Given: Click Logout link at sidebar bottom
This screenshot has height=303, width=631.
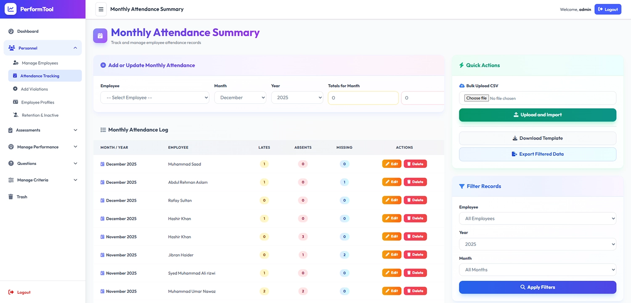Looking at the screenshot, I should pos(19,292).
